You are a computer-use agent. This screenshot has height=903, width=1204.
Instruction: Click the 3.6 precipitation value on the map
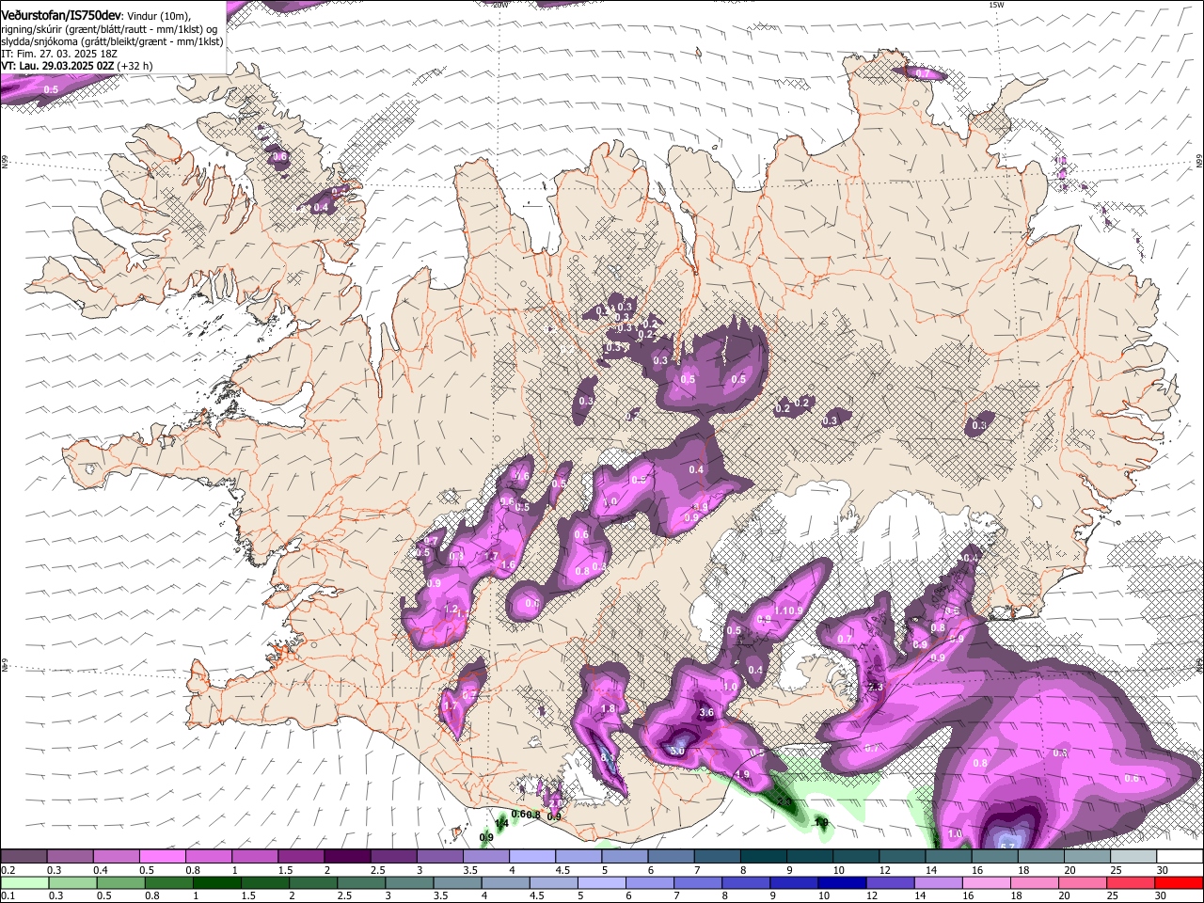tap(707, 713)
